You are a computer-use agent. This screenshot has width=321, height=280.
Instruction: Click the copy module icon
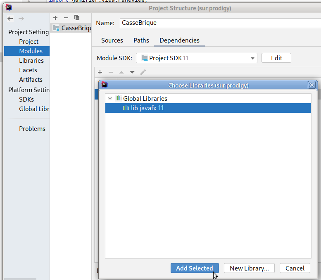coord(76,18)
